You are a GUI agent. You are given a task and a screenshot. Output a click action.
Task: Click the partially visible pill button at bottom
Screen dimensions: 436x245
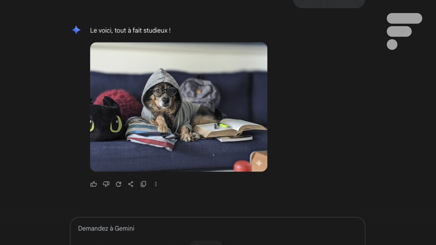coord(206,243)
